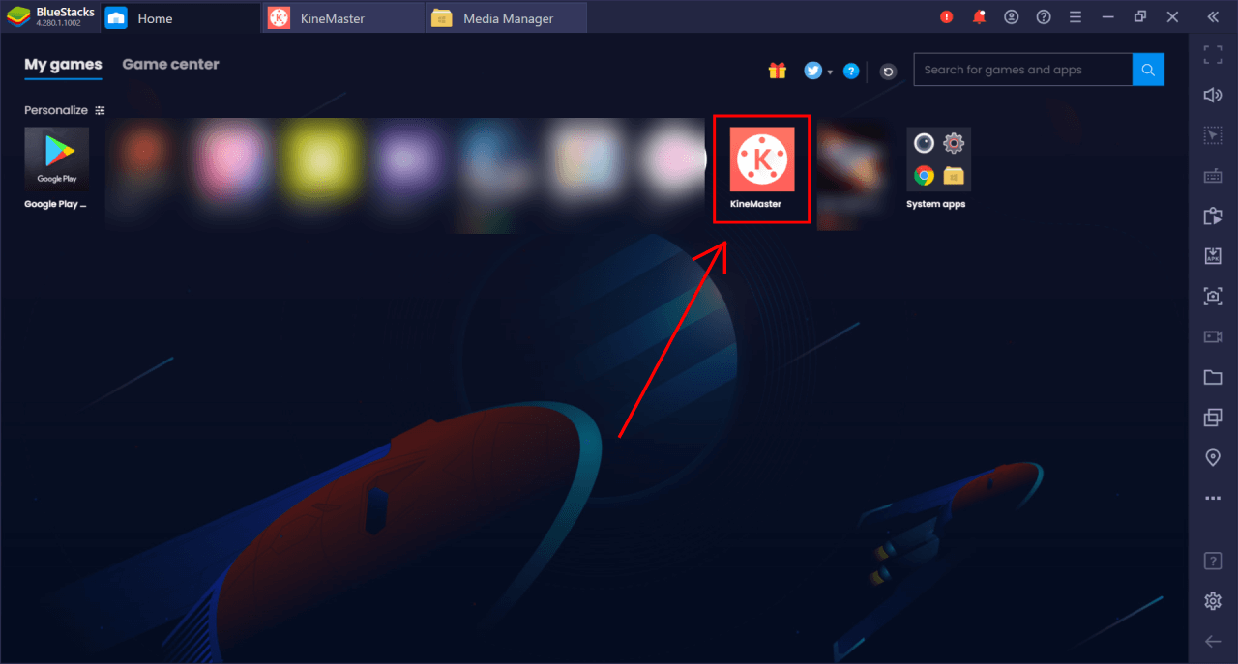Open the System apps folder
Viewport: 1238px width, 664px height.
[x=938, y=159]
